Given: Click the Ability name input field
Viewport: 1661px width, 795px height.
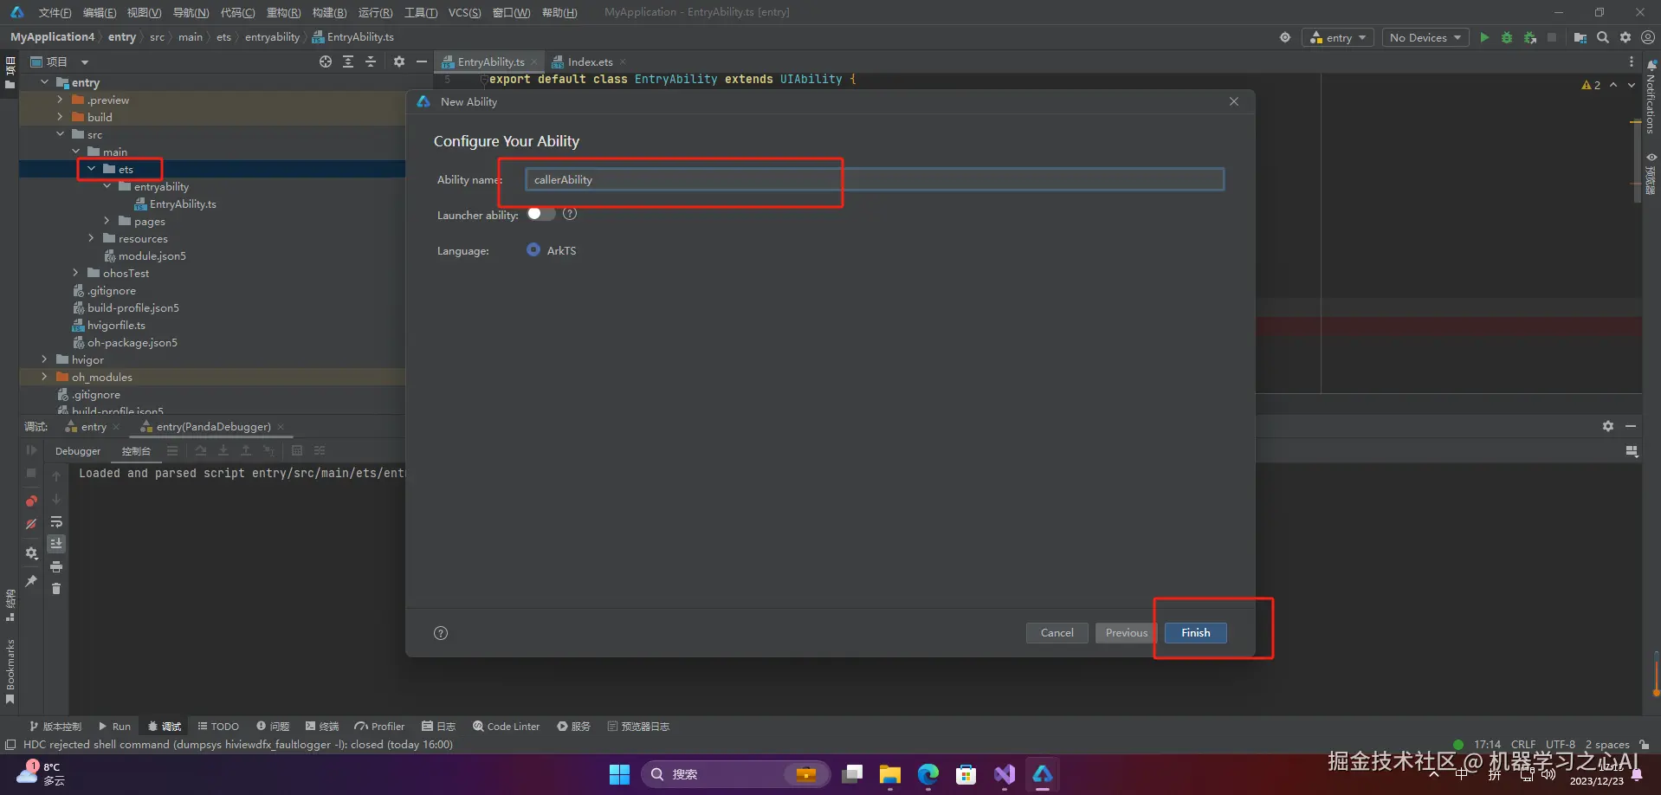Looking at the screenshot, I should click(x=874, y=179).
